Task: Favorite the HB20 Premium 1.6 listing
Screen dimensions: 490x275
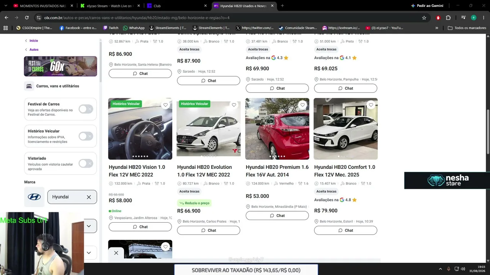Action: coord(302,105)
